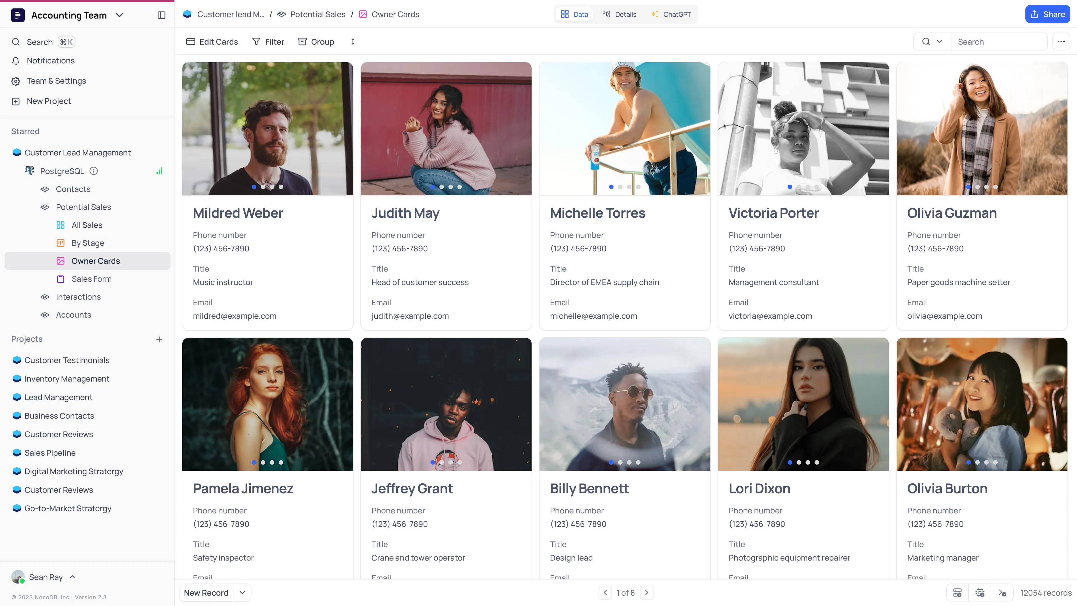The image size is (1077, 606).
Task: Click Pamela Jimenez's card photo
Action: [267, 404]
